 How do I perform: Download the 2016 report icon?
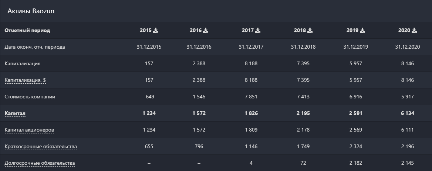tap(206, 30)
